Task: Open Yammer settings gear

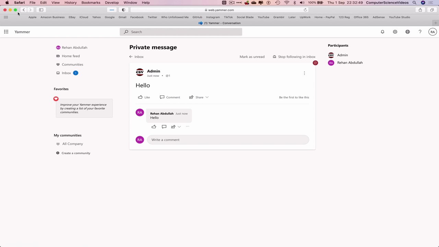Action: (x=395, y=32)
